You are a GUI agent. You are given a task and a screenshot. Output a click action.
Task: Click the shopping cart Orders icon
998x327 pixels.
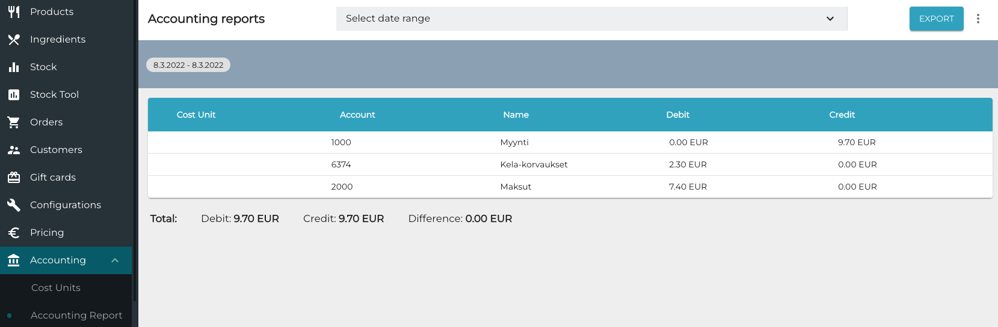pos(14,122)
